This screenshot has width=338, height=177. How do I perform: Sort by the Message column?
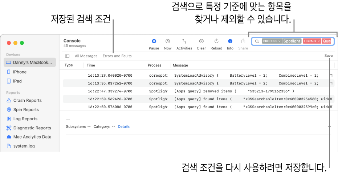(x=180, y=65)
